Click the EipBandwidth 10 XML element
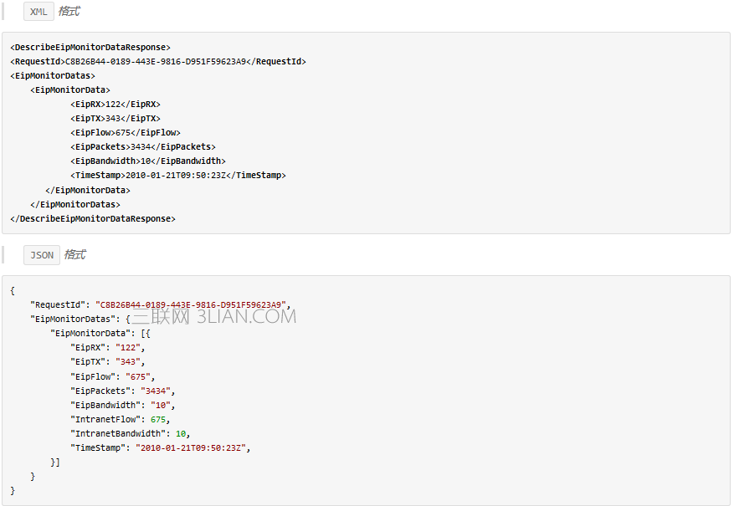The image size is (734, 506). point(147,161)
